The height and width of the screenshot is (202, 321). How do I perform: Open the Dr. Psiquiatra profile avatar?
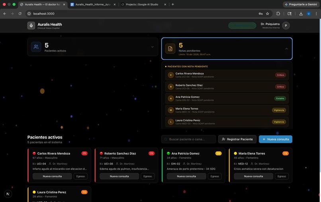[286, 26]
